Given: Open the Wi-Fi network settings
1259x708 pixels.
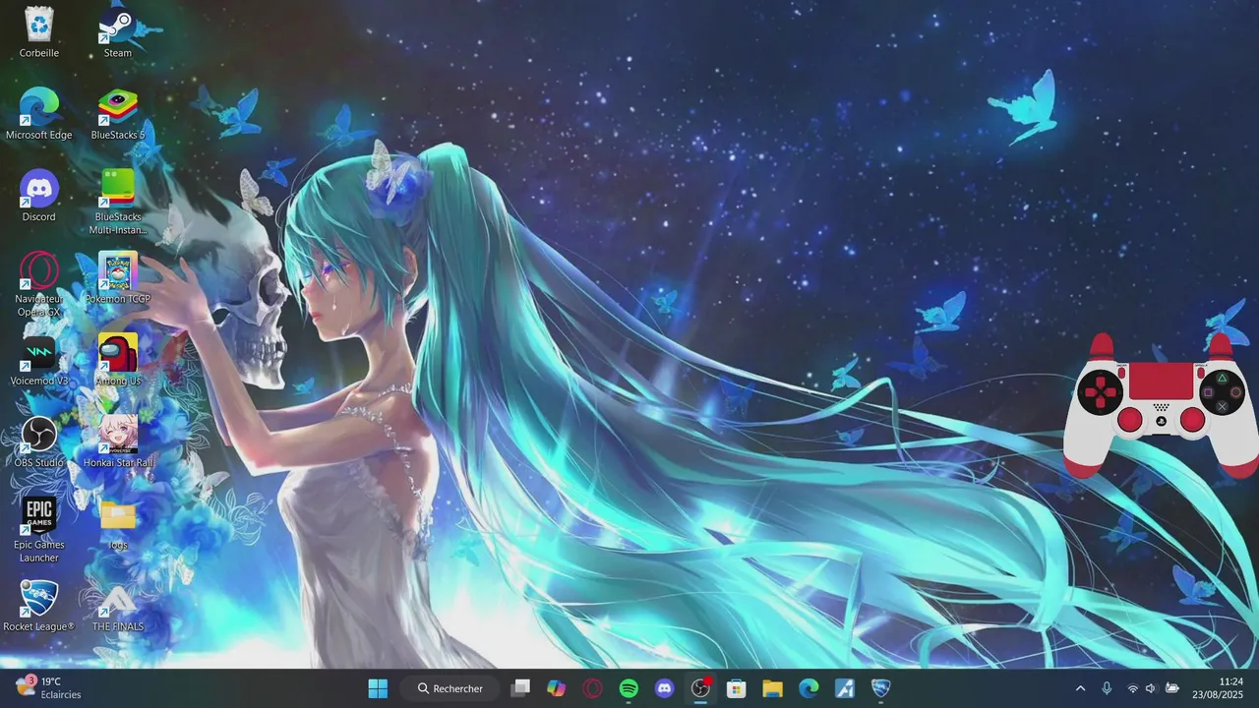Looking at the screenshot, I should tap(1133, 688).
